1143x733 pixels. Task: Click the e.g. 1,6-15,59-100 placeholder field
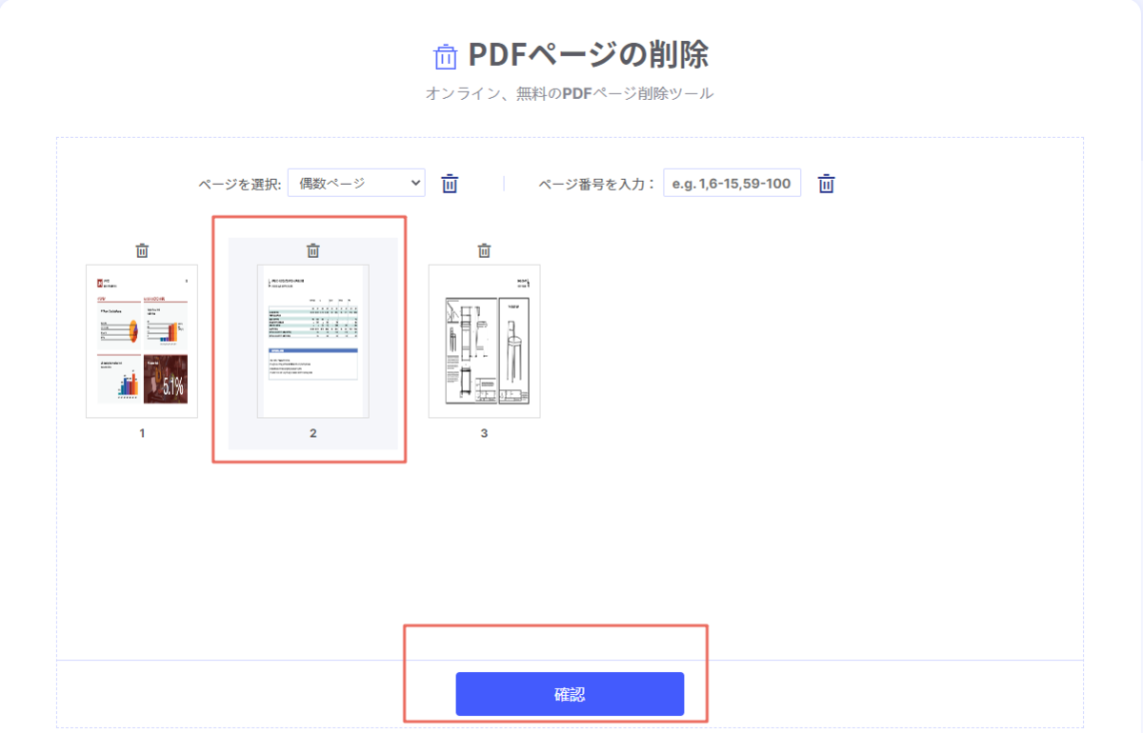click(x=732, y=182)
